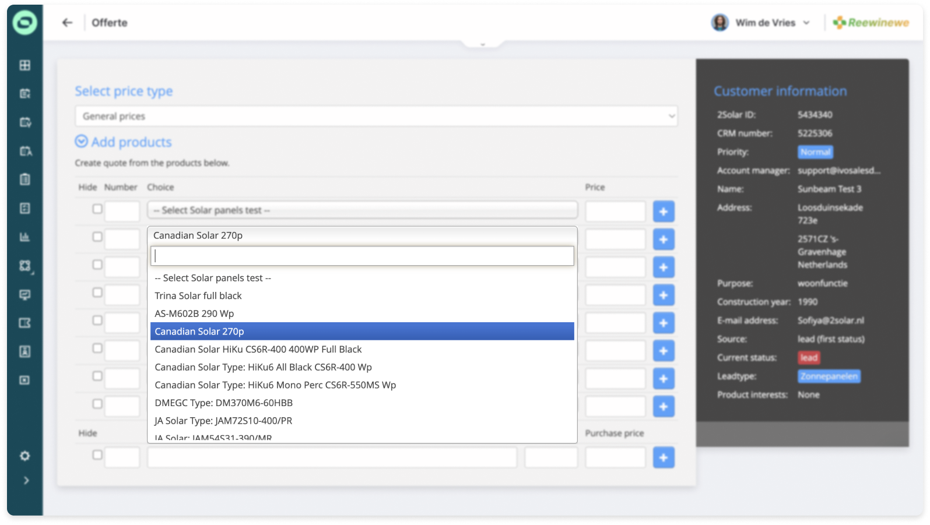The image size is (930, 525).
Task: Open the settings gear in the sidebar
Action: coord(25,456)
